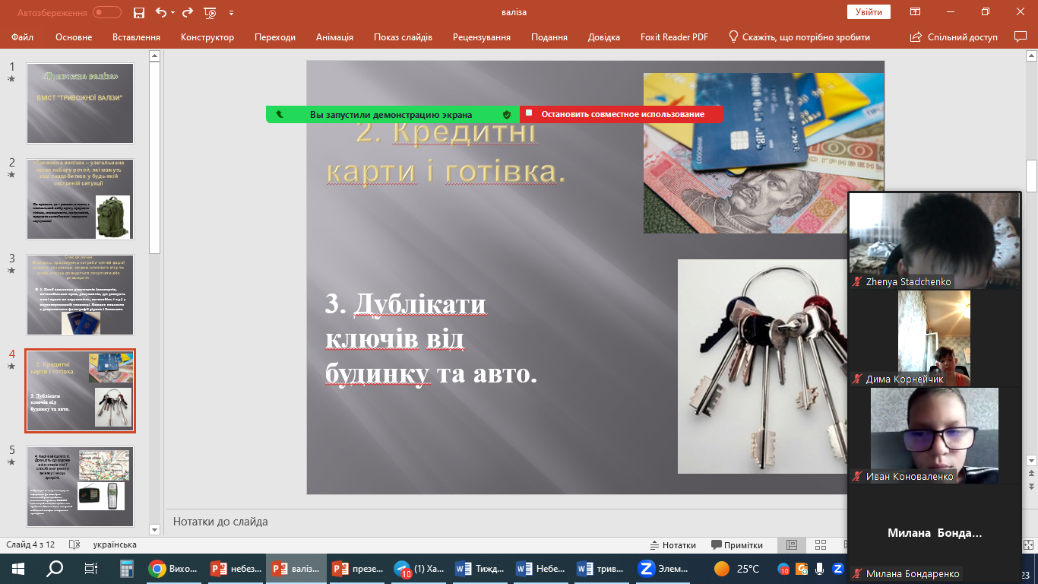Open Telegram taskbar item with badge 10
Image resolution: width=1038 pixels, height=584 pixels.
[419, 569]
